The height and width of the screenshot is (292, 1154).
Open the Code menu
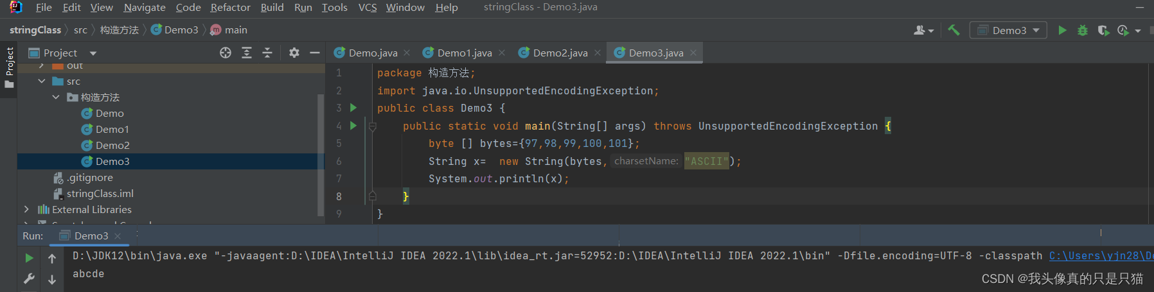[188, 7]
